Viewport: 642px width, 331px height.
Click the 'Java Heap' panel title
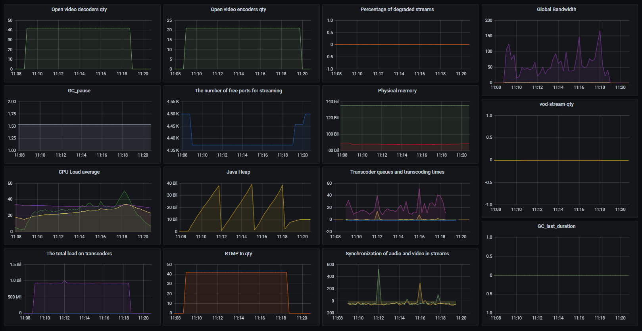[x=238, y=172]
